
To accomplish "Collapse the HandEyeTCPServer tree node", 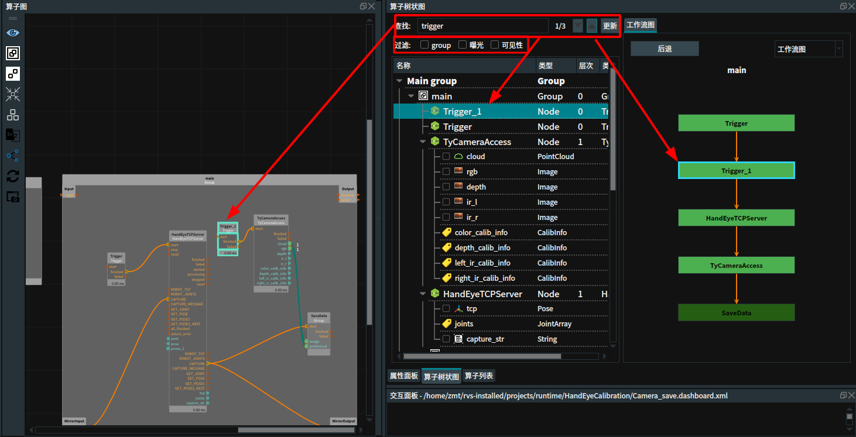I will pos(423,294).
